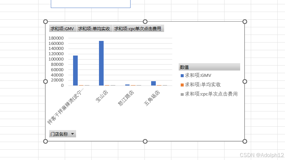Click the 180000 value axis label

[x=56, y=38]
